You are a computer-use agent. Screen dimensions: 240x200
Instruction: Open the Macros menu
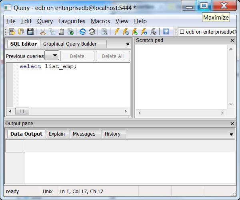pyautogui.click(x=100, y=21)
